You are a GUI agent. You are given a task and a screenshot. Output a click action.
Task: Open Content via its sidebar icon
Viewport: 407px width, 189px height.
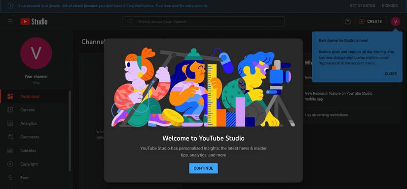[10, 110]
